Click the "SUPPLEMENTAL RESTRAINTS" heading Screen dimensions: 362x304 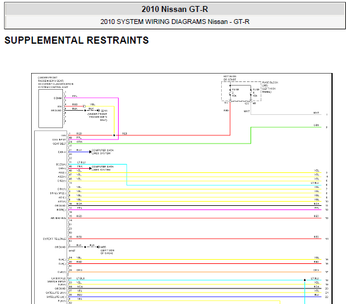point(77,40)
